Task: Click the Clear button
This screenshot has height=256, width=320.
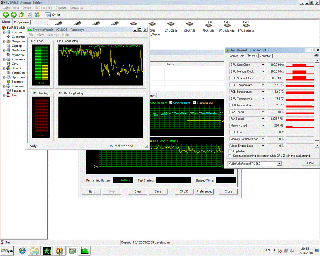Action: pyautogui.click(x=138, y=191)
